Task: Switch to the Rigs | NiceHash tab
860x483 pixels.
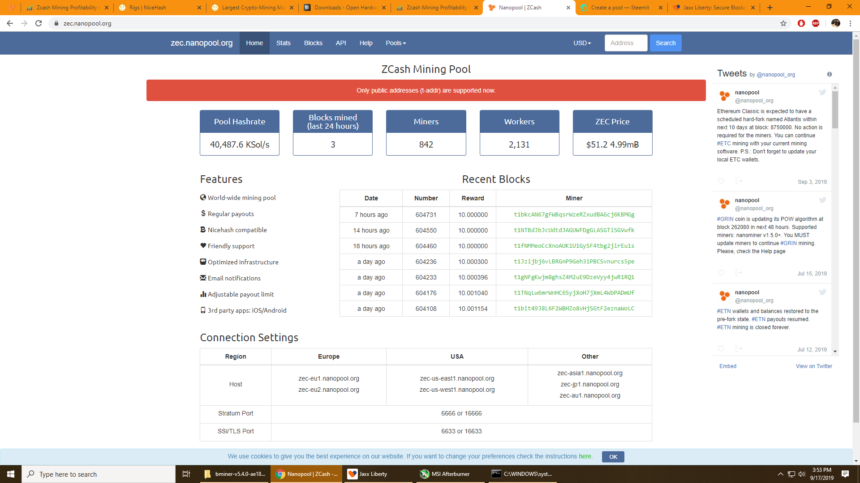Action: [148, 8]
